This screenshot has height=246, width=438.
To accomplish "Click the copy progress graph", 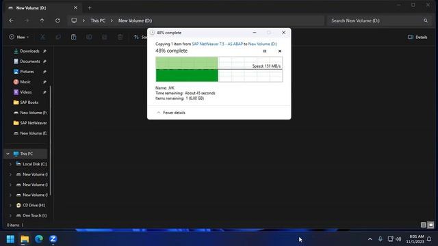I will (x=219, y=69).
